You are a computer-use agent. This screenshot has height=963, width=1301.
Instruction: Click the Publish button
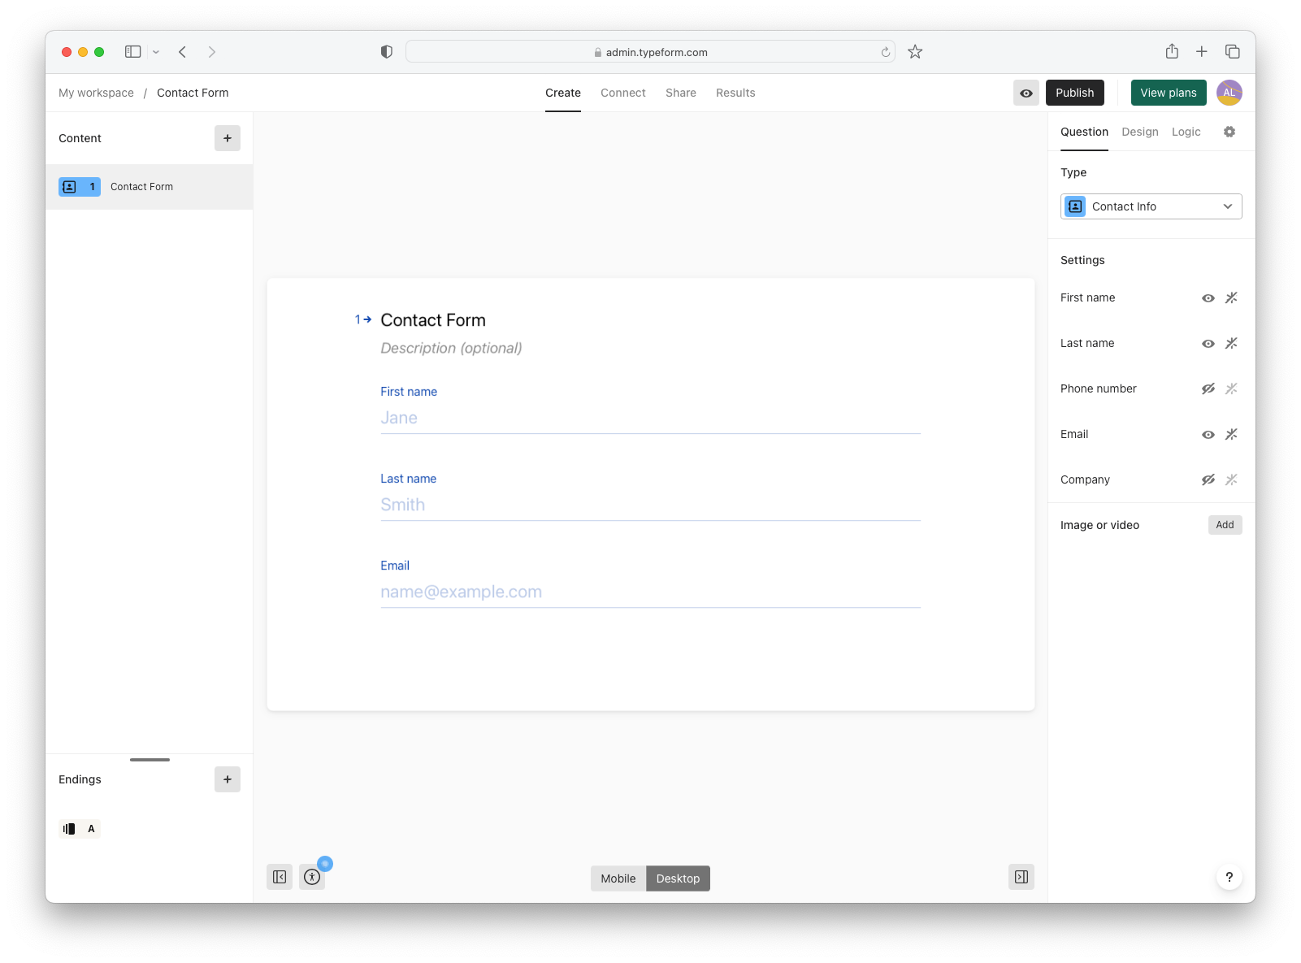[x=1075, y=93]
